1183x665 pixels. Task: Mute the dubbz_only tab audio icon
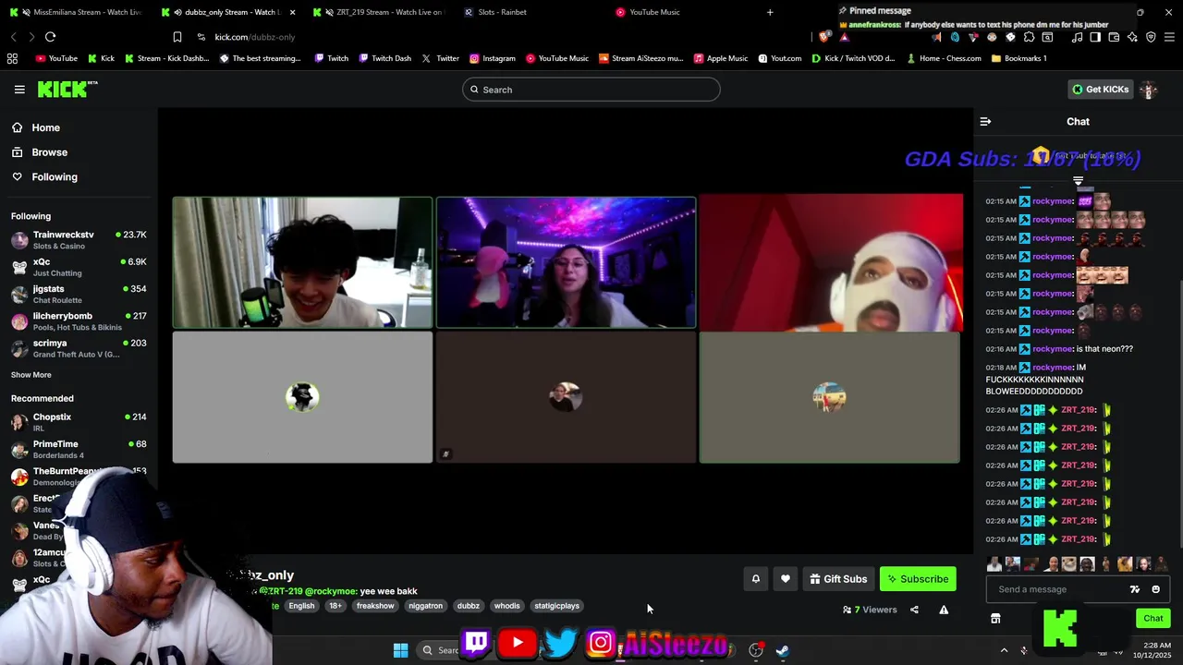177,12
